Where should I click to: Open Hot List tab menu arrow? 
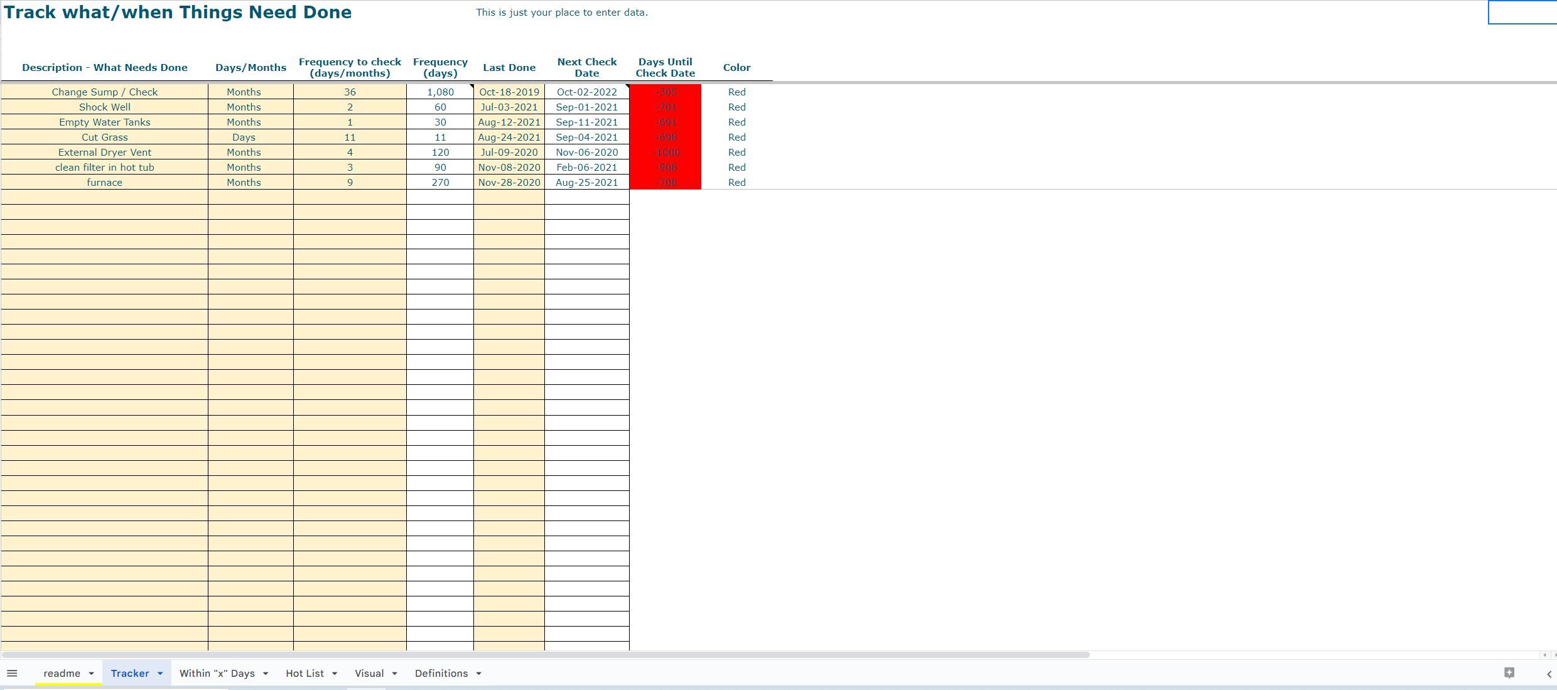pos(335,674)
